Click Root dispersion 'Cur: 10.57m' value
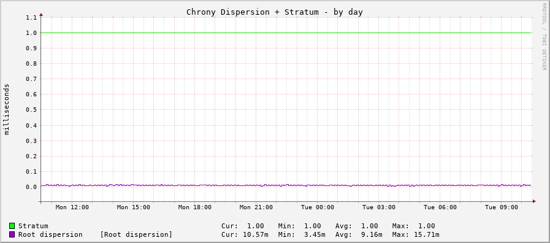This screenshot has width=550, height=243. [x=245, y=234]
